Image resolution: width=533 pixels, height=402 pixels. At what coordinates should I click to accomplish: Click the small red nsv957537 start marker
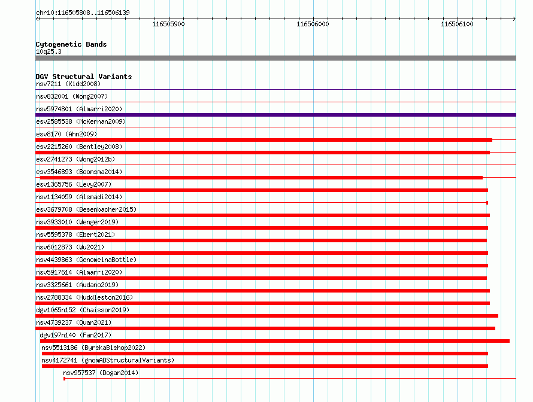point(64,379)
